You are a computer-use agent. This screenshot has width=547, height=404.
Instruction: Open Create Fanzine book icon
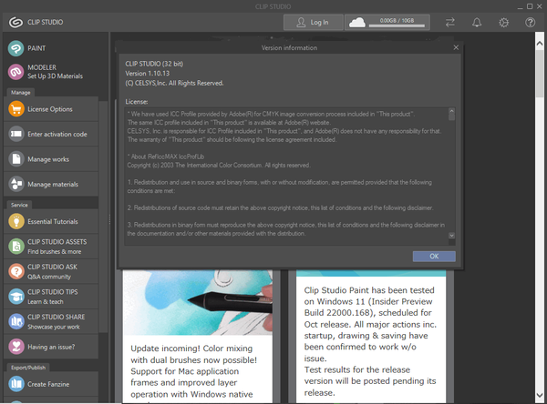(16, 384)
